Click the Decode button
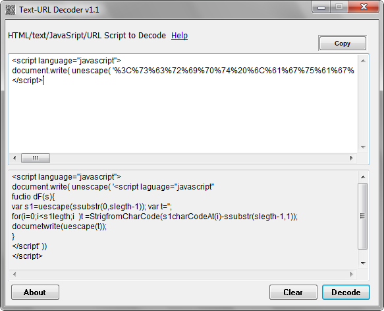 pyautogui.click(x=346, y=293)
